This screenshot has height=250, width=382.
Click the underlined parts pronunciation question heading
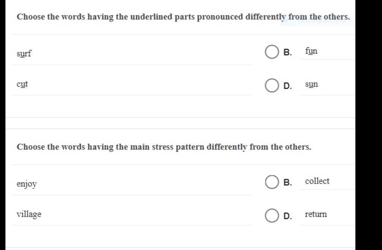[x=183, y=17]
